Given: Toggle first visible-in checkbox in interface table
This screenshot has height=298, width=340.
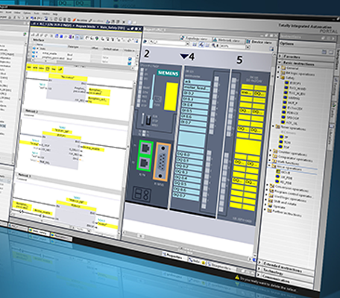Looking at the screenshot, I should [x=130, y=59].
